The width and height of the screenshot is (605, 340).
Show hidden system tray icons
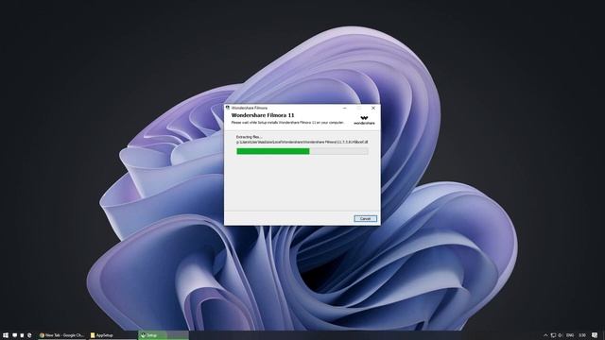coord(545,335)
